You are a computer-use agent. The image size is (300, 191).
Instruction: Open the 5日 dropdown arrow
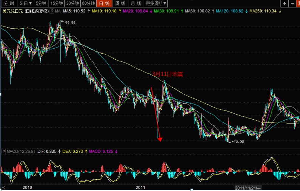coord(31,4)
